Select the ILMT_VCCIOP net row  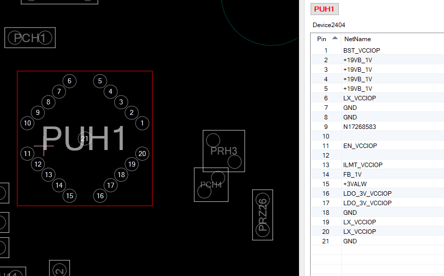378,165
